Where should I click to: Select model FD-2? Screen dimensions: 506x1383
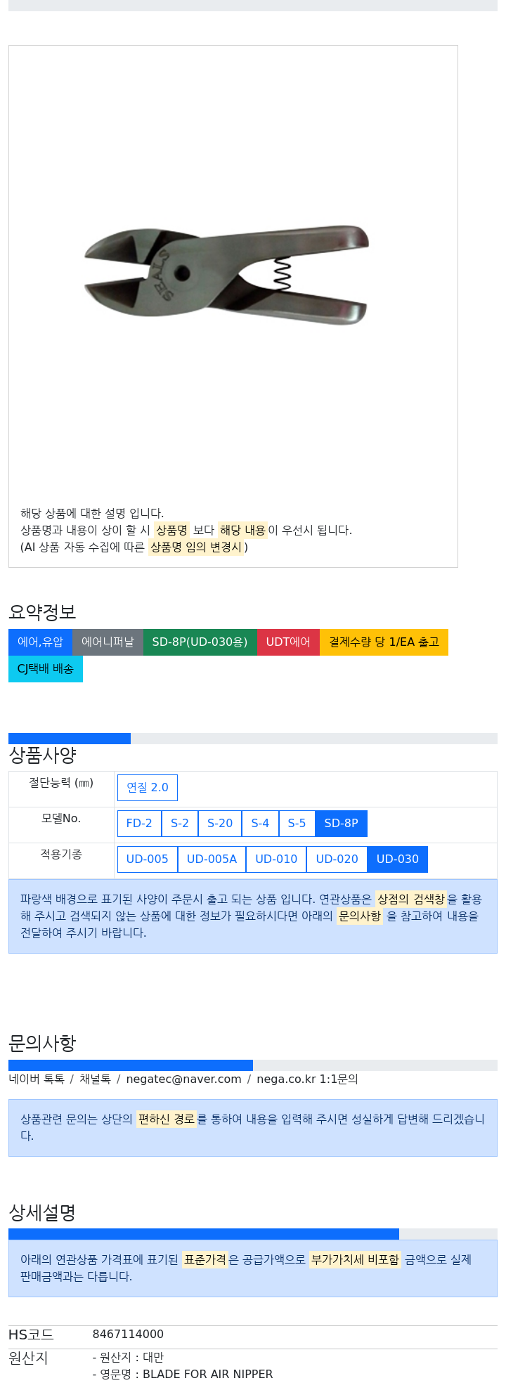tap(139, 824)
